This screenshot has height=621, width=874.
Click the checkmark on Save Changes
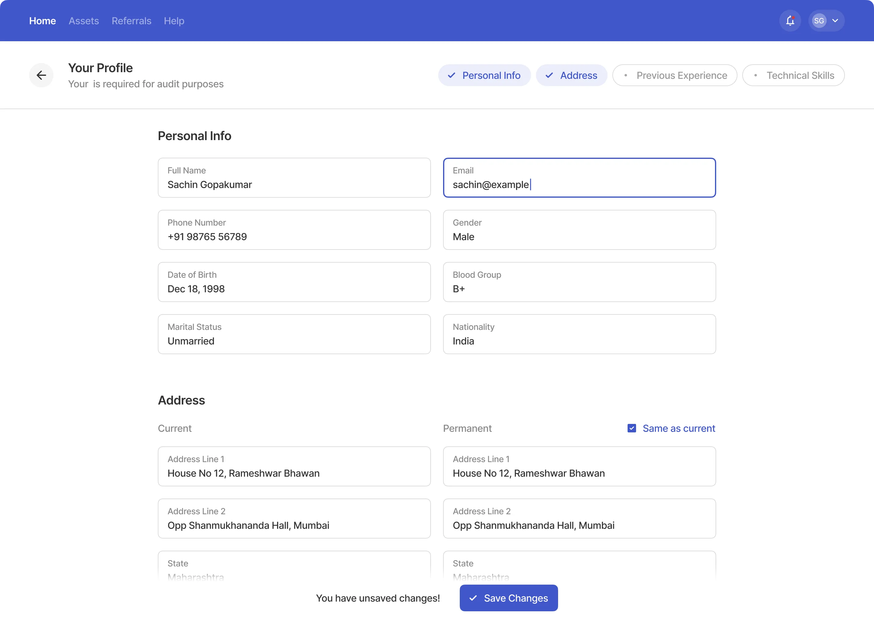pyautogui.click(x=473, y=598)
